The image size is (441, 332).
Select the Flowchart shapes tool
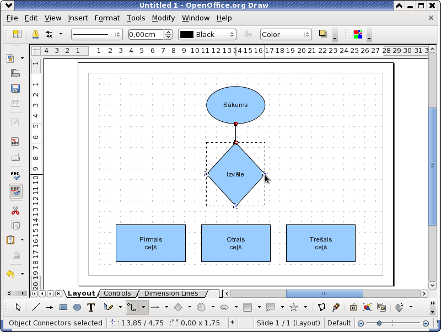tap(248, 307)
